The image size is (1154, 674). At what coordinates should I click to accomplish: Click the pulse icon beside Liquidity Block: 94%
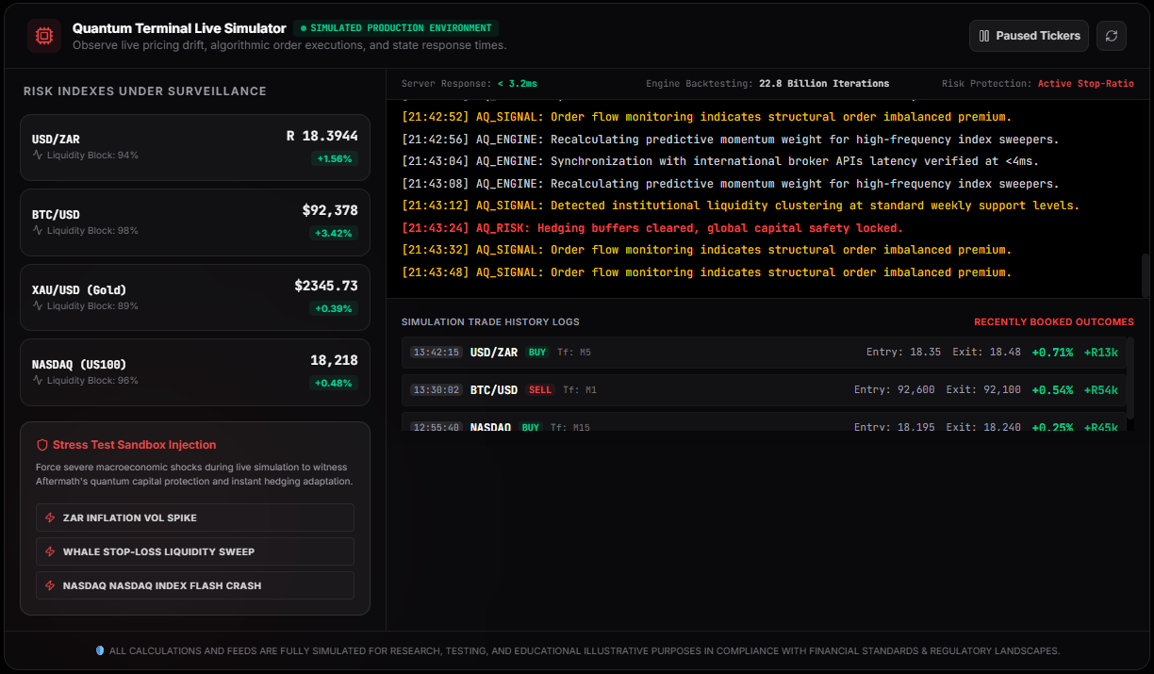coord(38,155)
